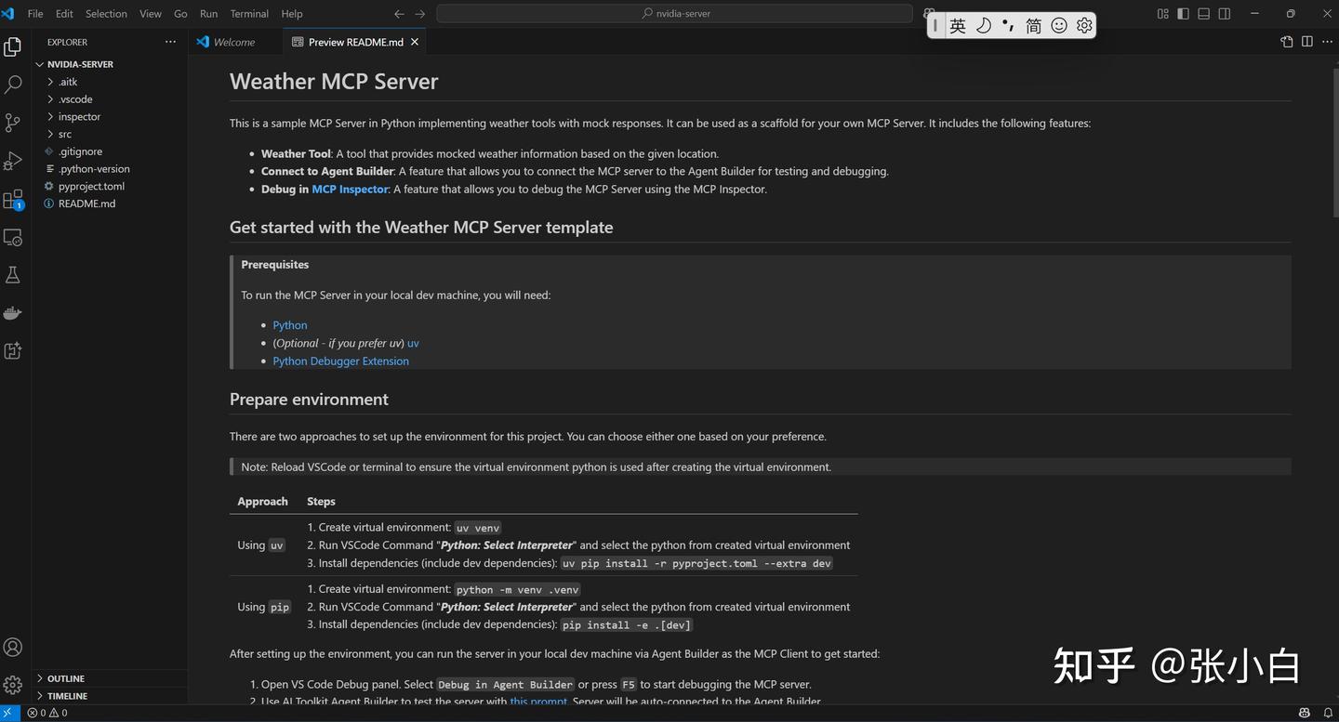Viewport: 1339px width, 722px height.
Task: Expand the inspector folder
Action: pos(79,117)
